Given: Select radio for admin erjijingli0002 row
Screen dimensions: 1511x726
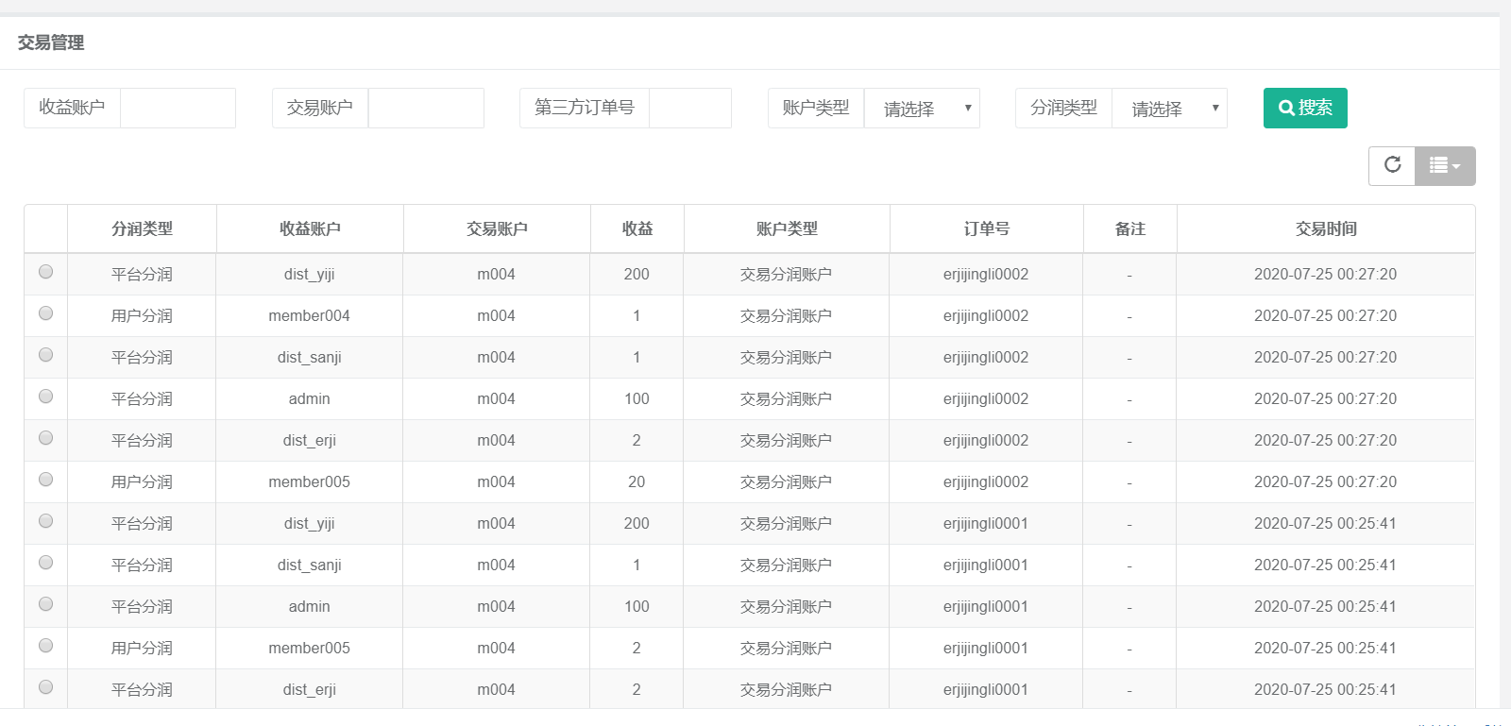Looking at the screenshot, I should [45, 397].
